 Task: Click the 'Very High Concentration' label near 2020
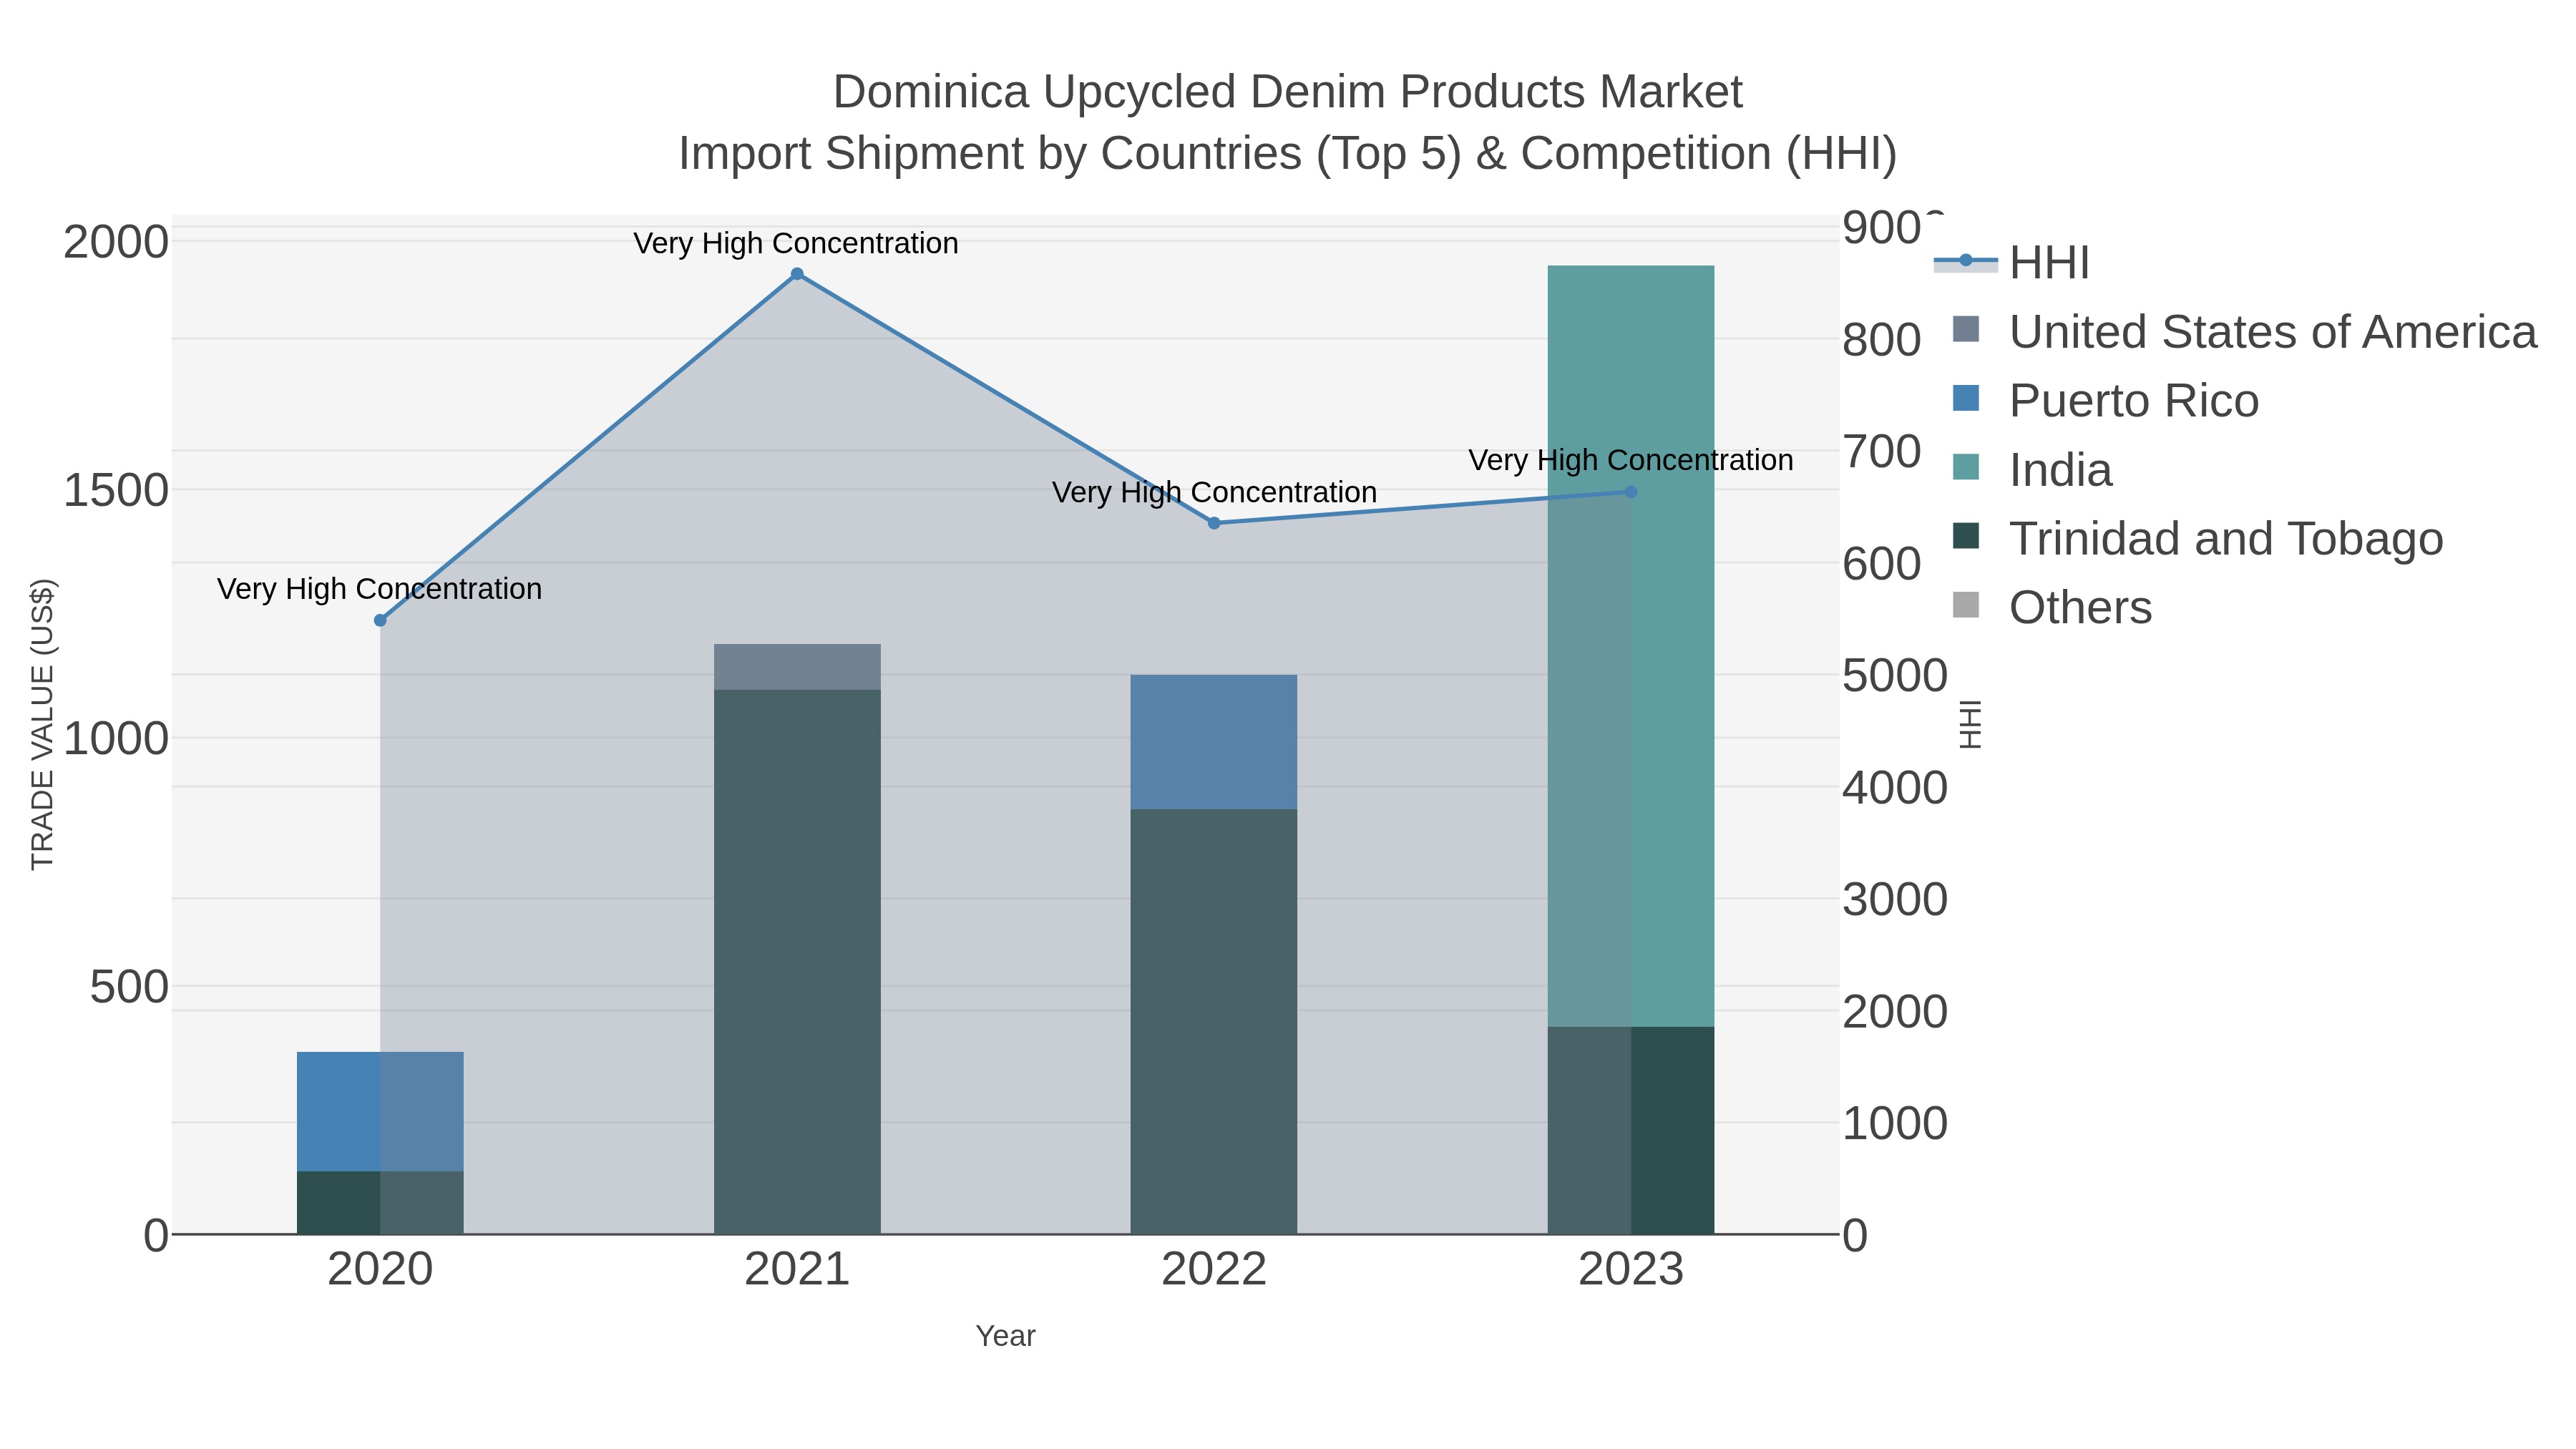coord(379,589)
